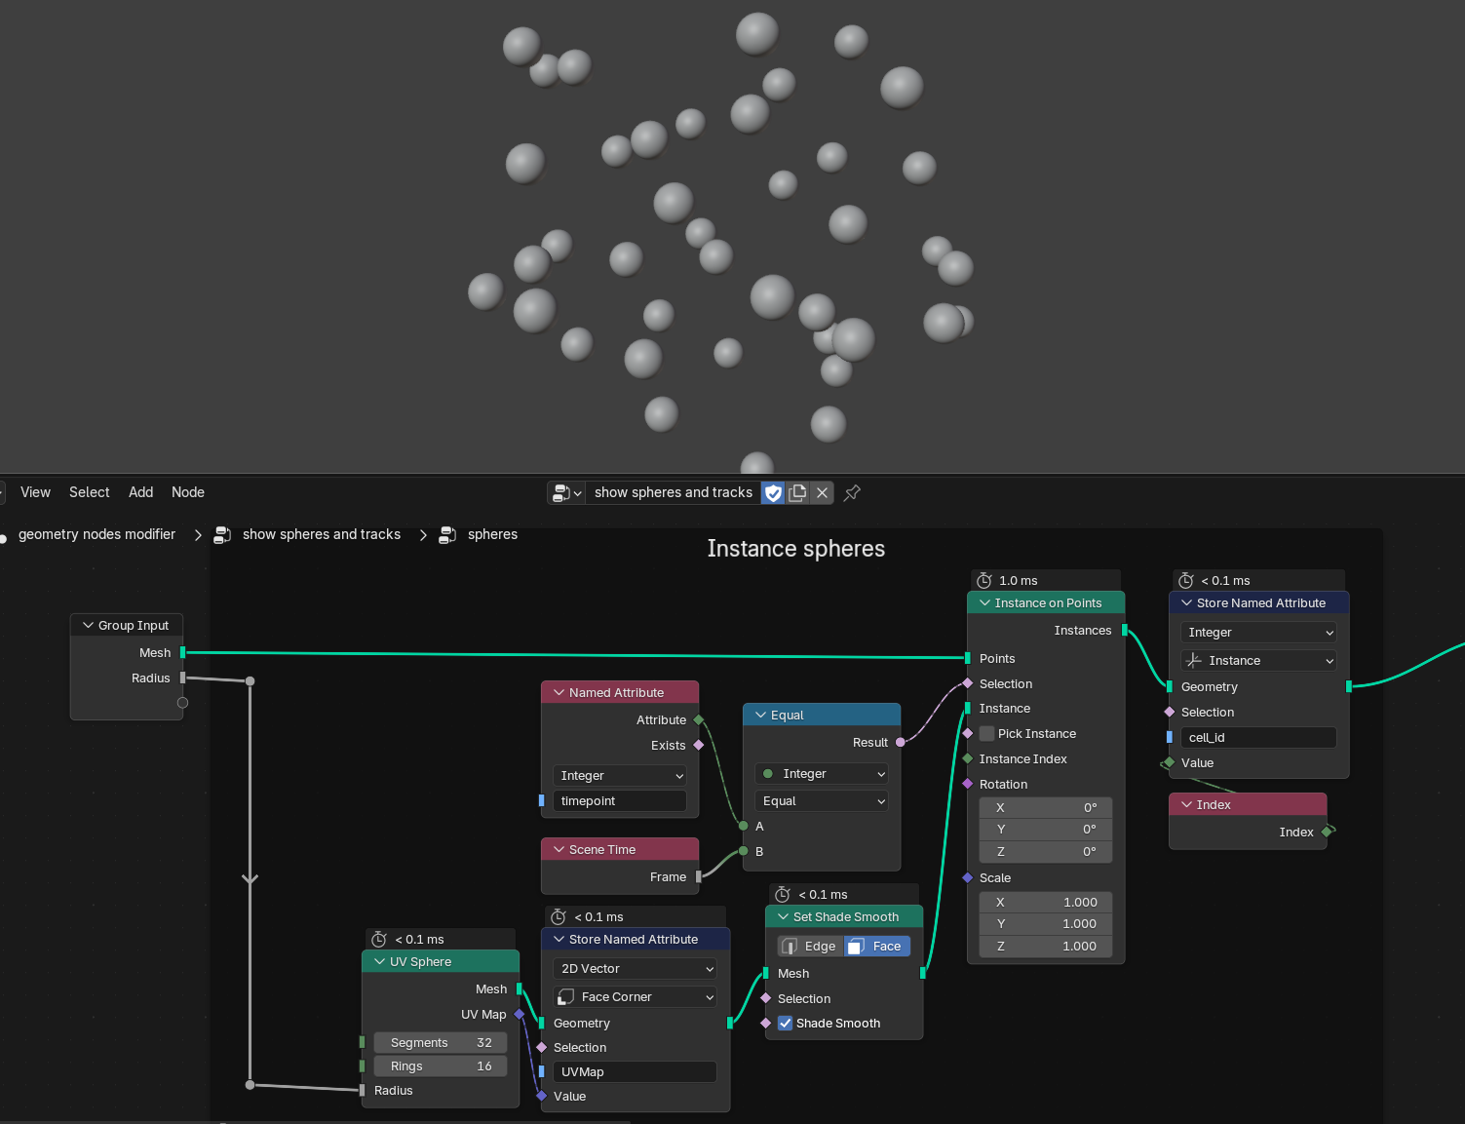Click the Segments value slider
This screenshot has height=1124, width=1465.
point(441,1043)
